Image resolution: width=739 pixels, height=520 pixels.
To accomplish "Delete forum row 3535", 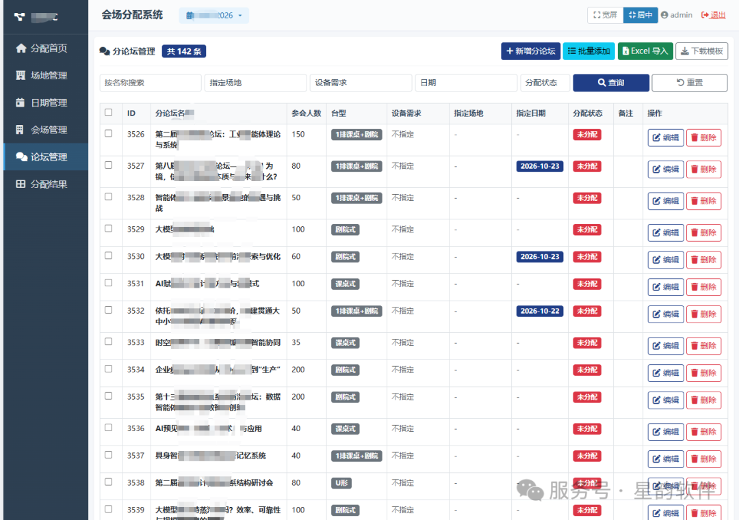I will point(703,400).
